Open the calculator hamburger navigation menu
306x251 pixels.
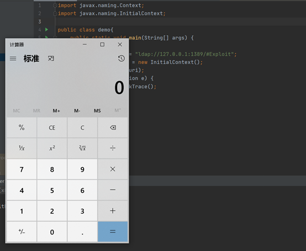[x=13, y=58]
